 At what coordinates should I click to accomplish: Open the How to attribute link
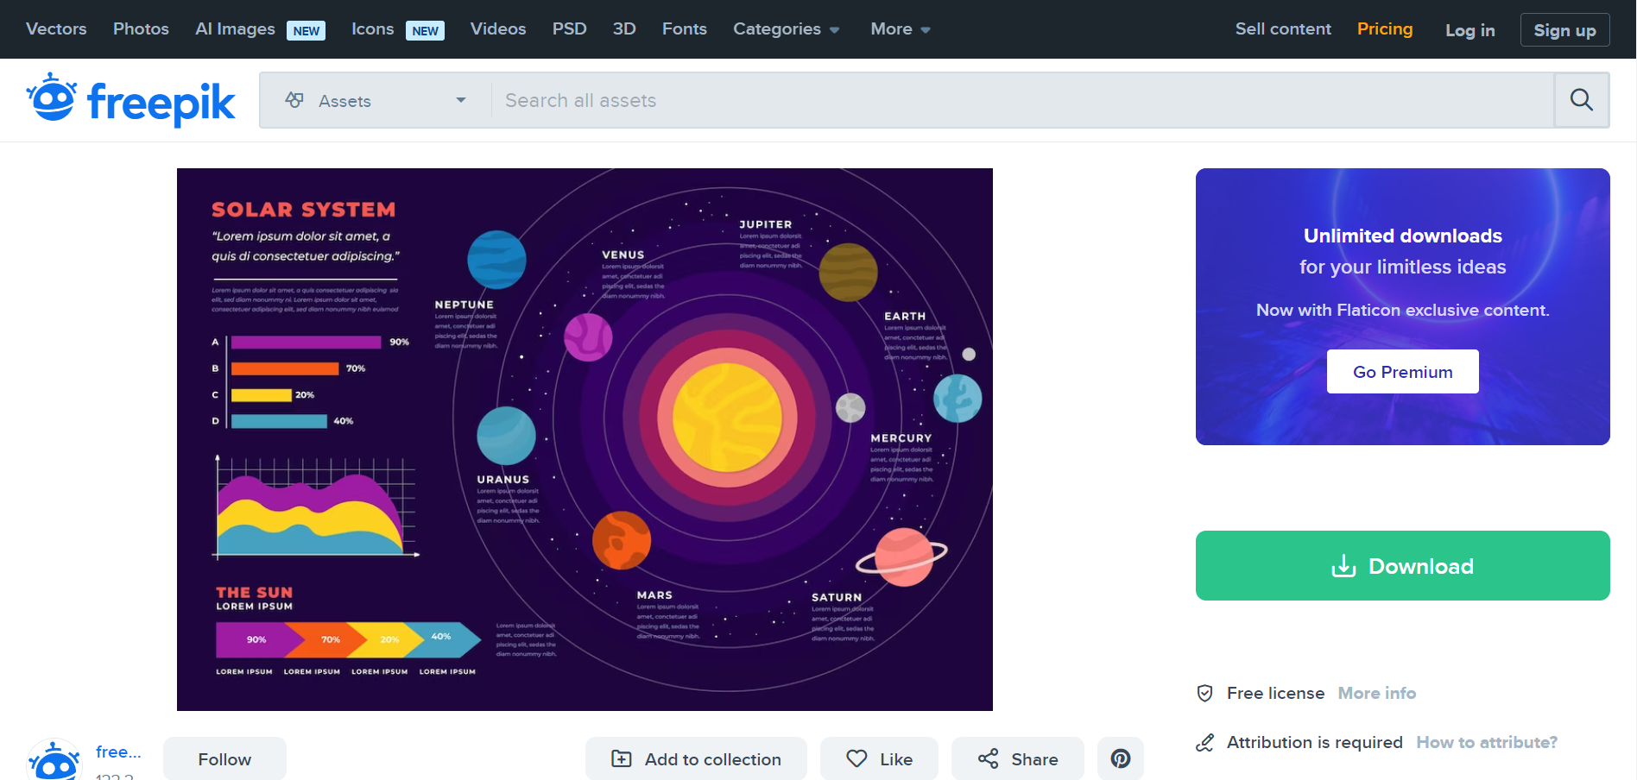tap(1486, 742)
